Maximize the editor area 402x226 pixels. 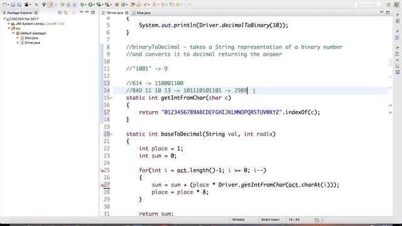point(388,13)
